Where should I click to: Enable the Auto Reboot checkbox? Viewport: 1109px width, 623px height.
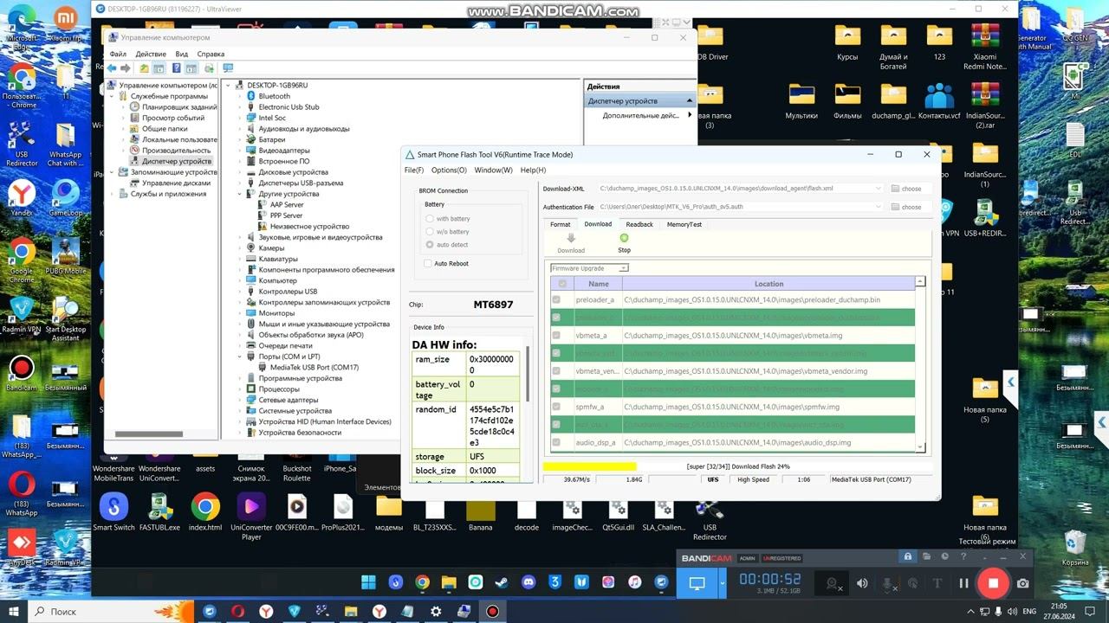(x=428, y=263)
